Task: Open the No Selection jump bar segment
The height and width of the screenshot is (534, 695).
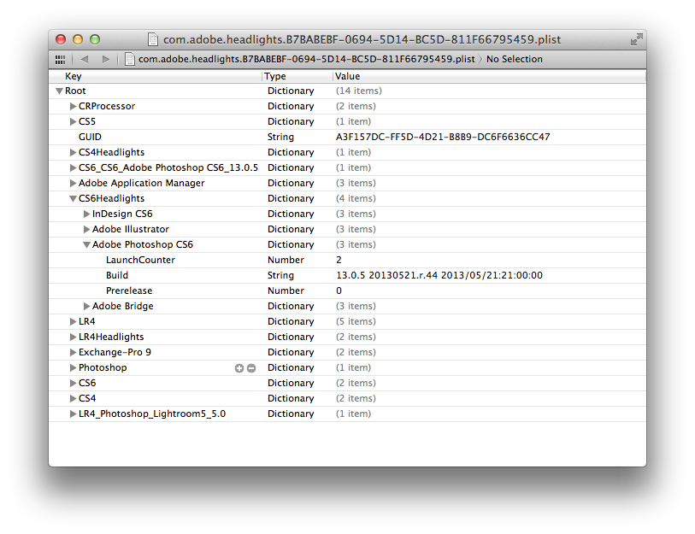Action: 515,59
